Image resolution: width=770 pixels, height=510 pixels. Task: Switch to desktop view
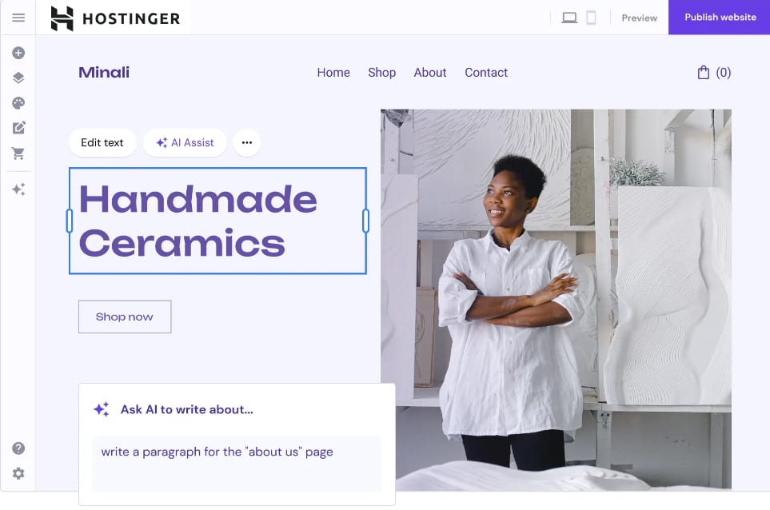point(569,18)
